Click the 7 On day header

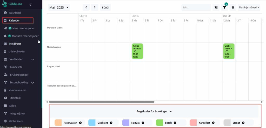pyautogui.click(x=160, y=20)
